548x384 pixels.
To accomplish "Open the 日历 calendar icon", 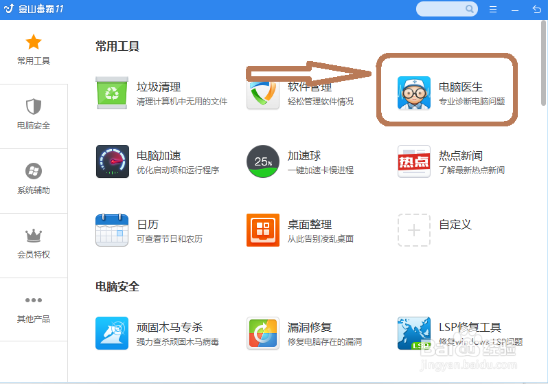I will pos(112,230).
